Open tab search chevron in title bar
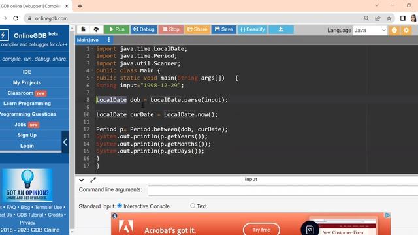418x235 pixels. click(x=377, y=5)
